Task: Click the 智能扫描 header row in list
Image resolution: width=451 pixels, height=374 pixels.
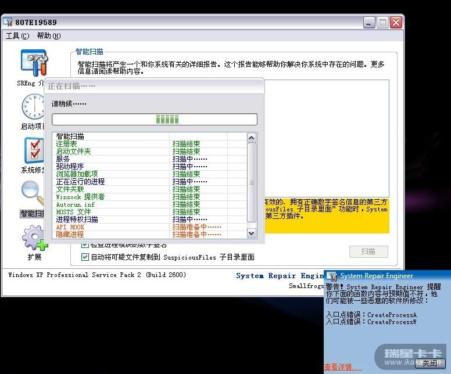Action: (149, 136)
